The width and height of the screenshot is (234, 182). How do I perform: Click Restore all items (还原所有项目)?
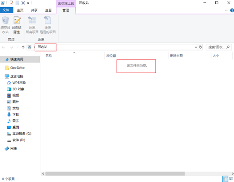(32, 25)
